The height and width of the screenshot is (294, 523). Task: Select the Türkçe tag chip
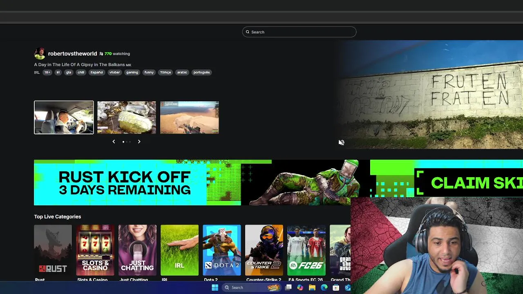point(165,72)
